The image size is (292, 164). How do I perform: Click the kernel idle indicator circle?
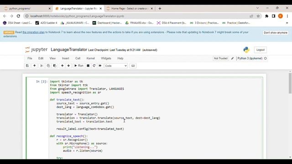click(266, 58)
